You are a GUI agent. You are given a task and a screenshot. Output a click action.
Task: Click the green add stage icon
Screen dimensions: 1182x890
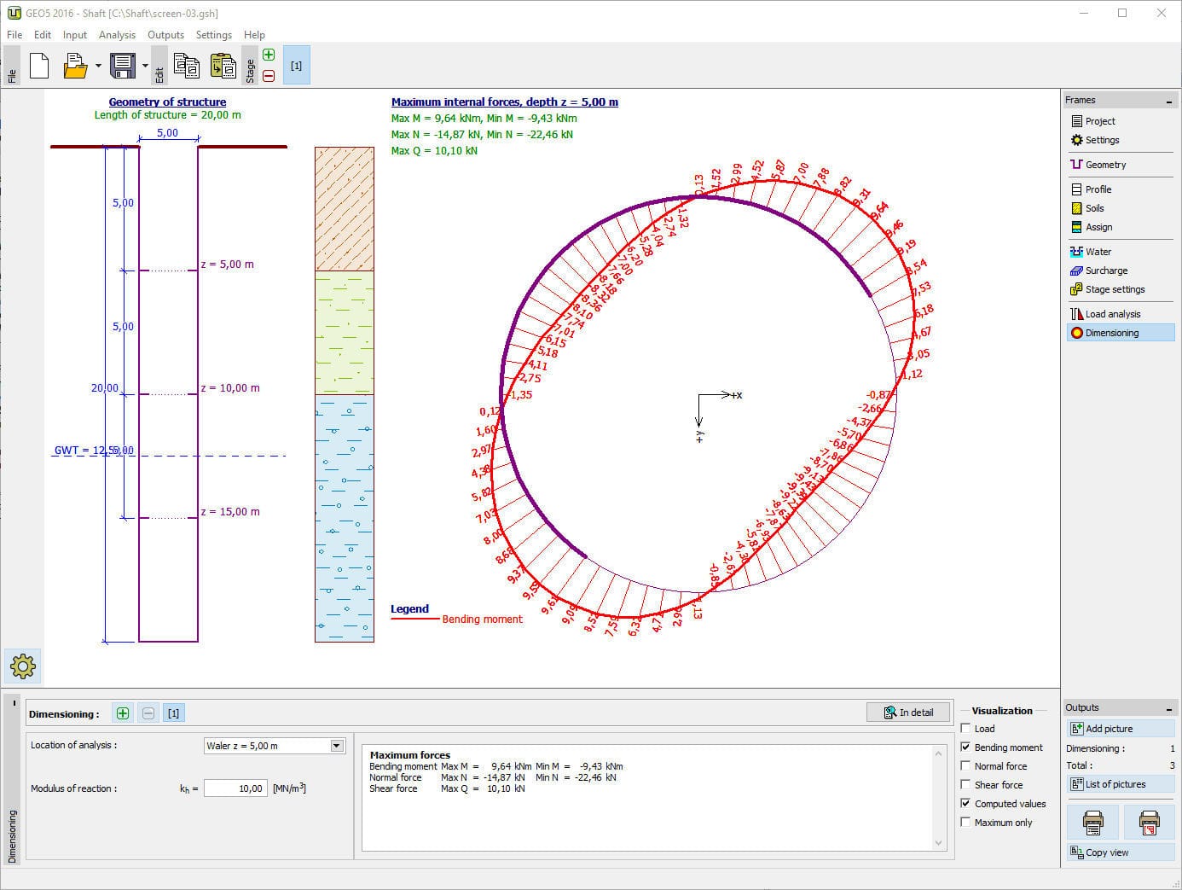click(x=269, y=55)
